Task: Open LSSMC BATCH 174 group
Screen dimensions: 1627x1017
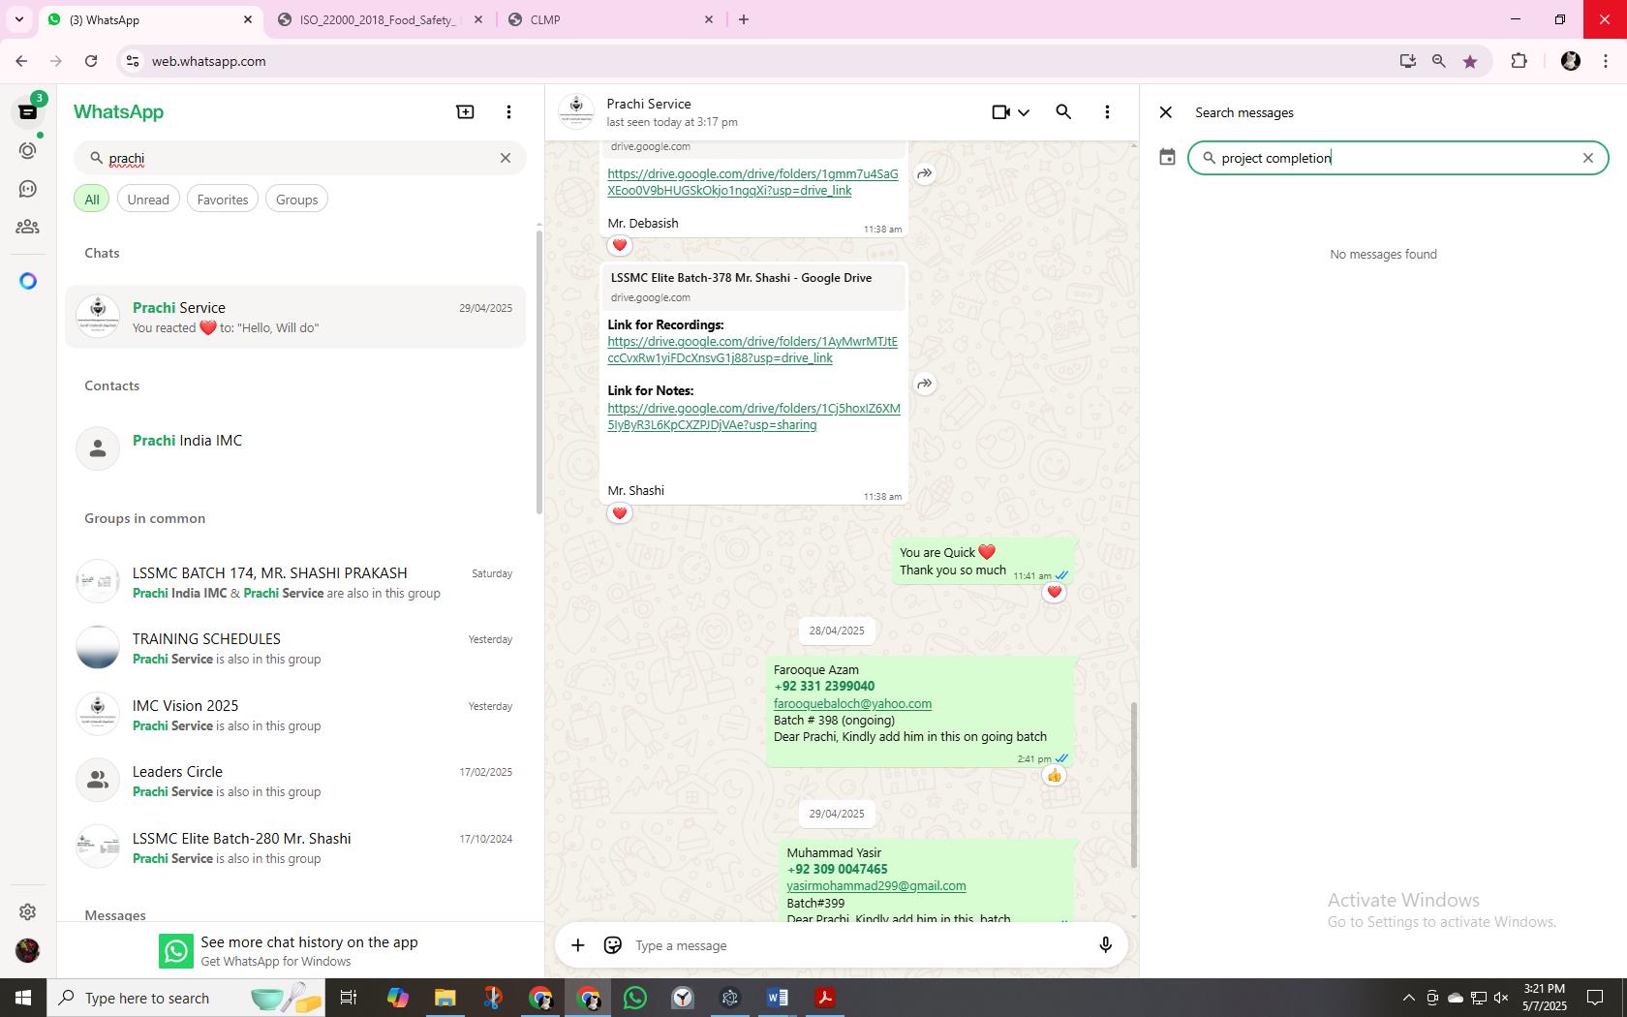Action: [295, 582]
